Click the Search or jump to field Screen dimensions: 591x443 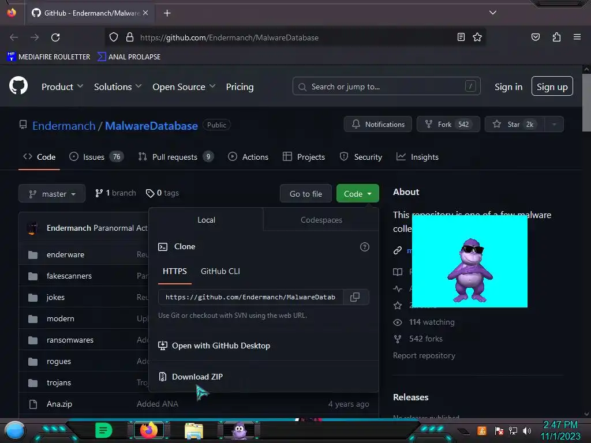[x=386, y=87]
